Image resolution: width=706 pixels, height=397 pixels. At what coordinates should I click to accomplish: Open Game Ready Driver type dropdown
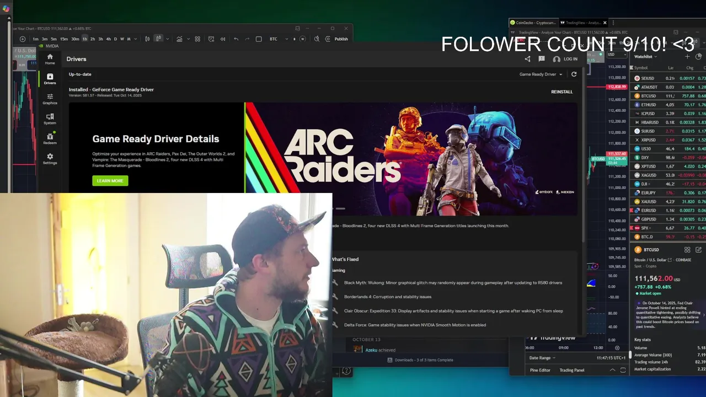tap(541, 74)
